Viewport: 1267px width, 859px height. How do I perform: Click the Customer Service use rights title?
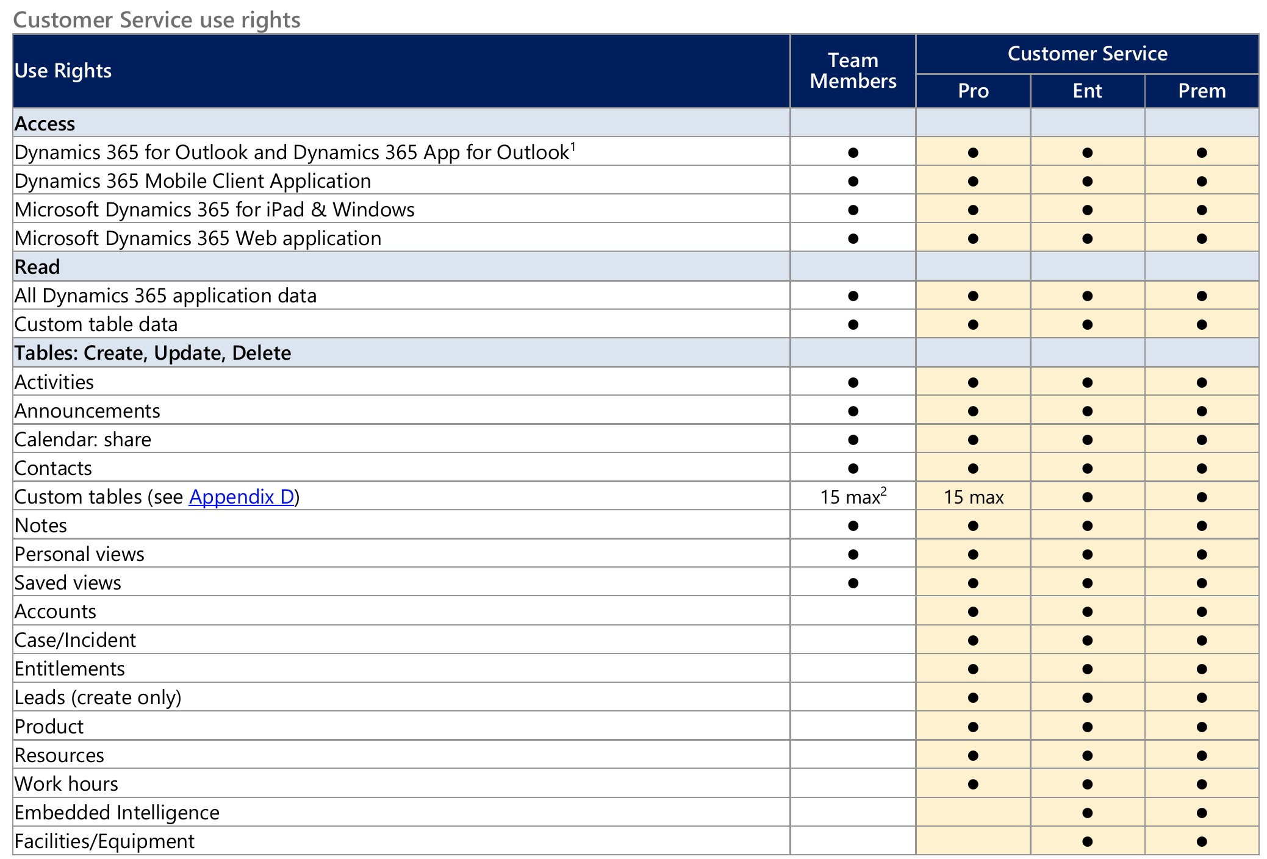157,20
